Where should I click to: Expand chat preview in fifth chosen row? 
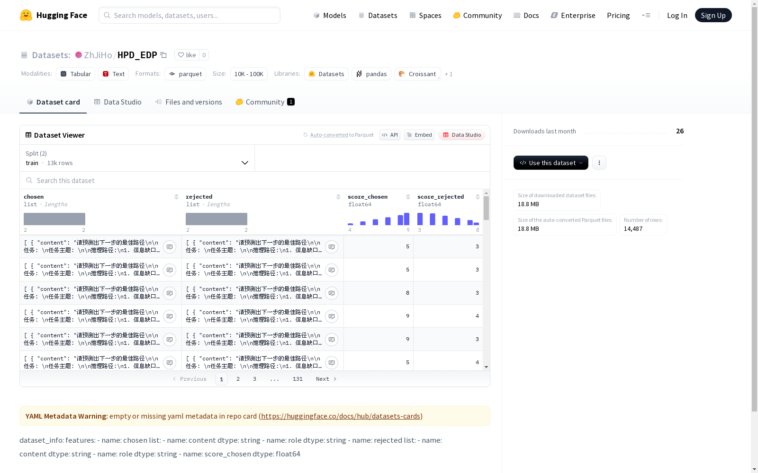click(x=170, y=340)
